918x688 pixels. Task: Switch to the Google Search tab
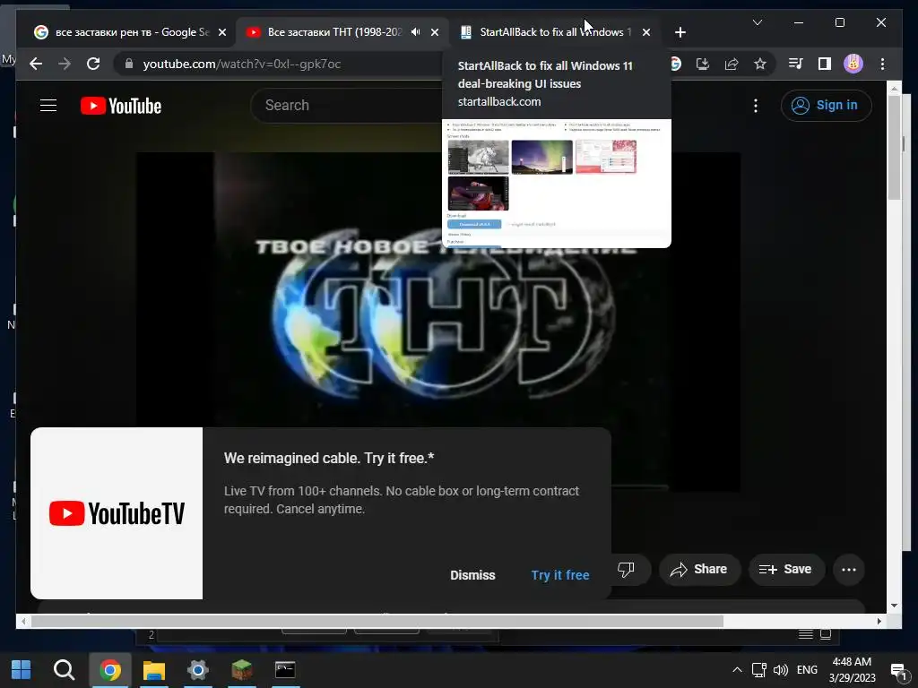pos(130,32)
